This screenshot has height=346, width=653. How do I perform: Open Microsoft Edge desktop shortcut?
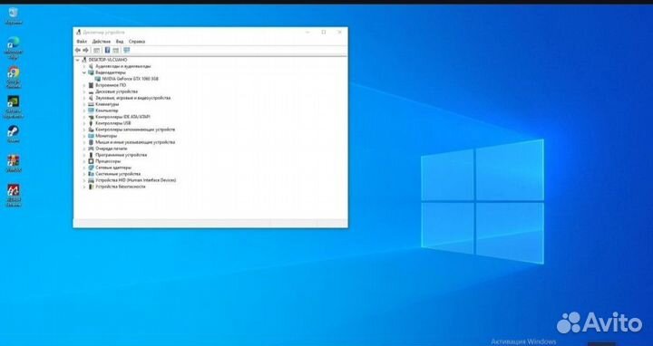point(14,47)
